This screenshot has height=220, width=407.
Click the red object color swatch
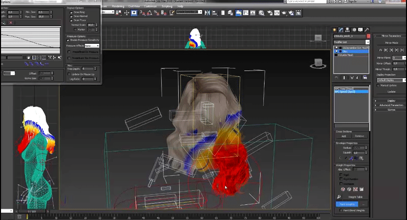[x=368, y=36]
